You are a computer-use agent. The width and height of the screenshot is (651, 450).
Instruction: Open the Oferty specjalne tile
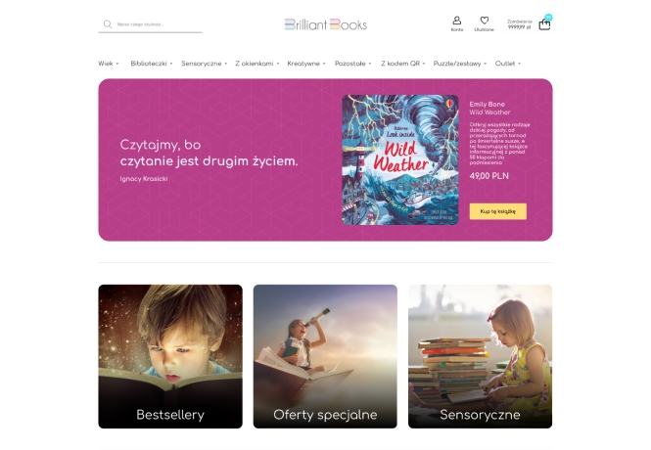click(x=325, y=356)
